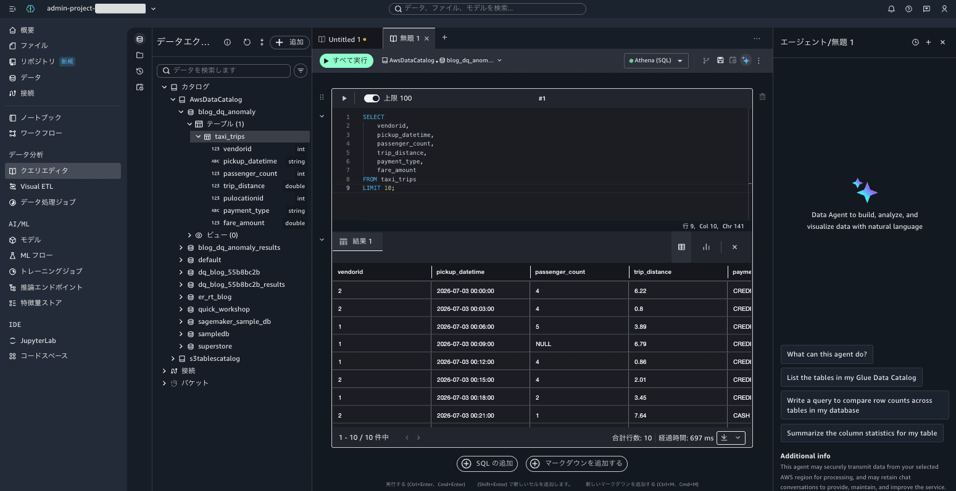
Task: Click the データを検索します search field
Action: [x=223, y=70]
